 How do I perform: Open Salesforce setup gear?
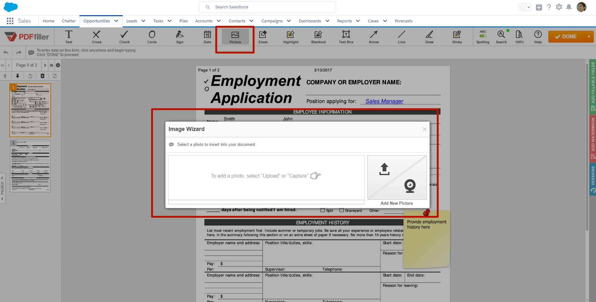click(x=559, y=7)
